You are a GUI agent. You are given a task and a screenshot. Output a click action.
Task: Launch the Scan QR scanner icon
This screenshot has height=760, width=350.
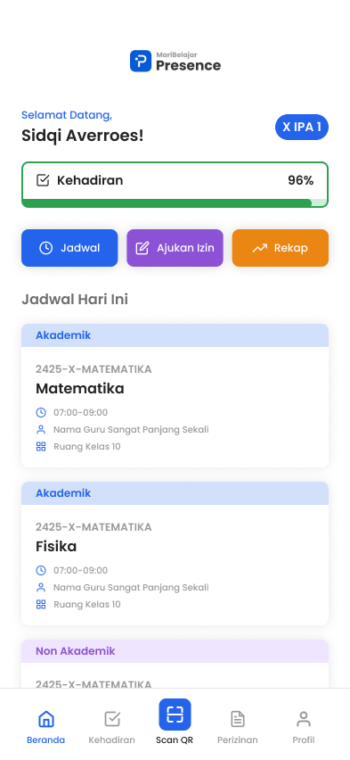(x=175, y=715)
